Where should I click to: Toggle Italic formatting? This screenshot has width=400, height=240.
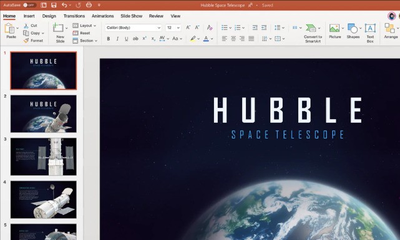pos(117,39)
